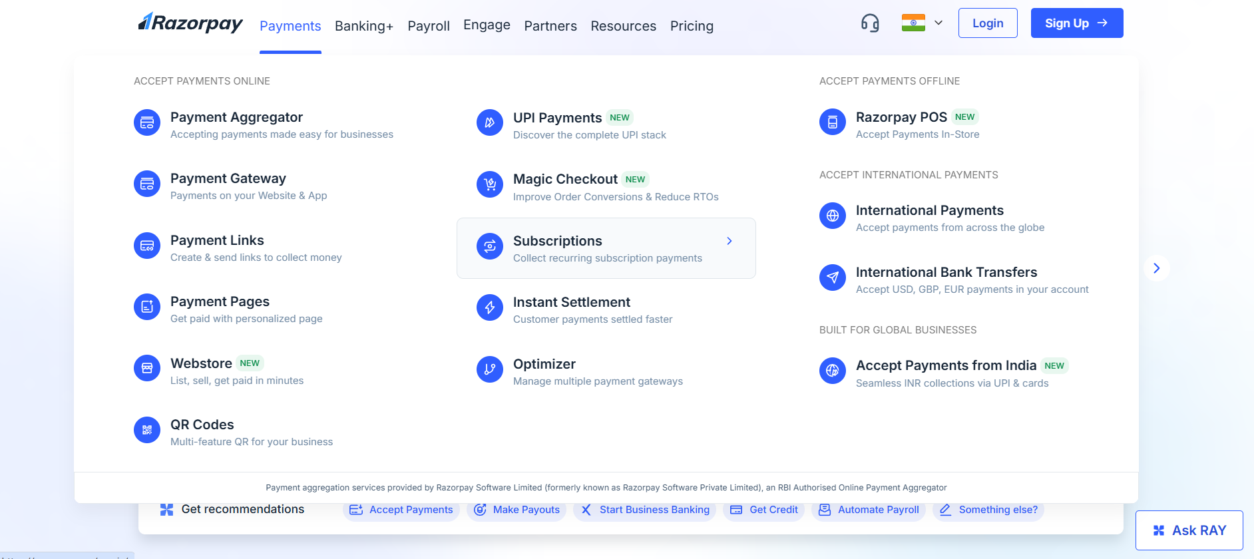This screenshot has height=559, width=1254.
Task: Click the UPI Payments icon
Action: point(490,122)
